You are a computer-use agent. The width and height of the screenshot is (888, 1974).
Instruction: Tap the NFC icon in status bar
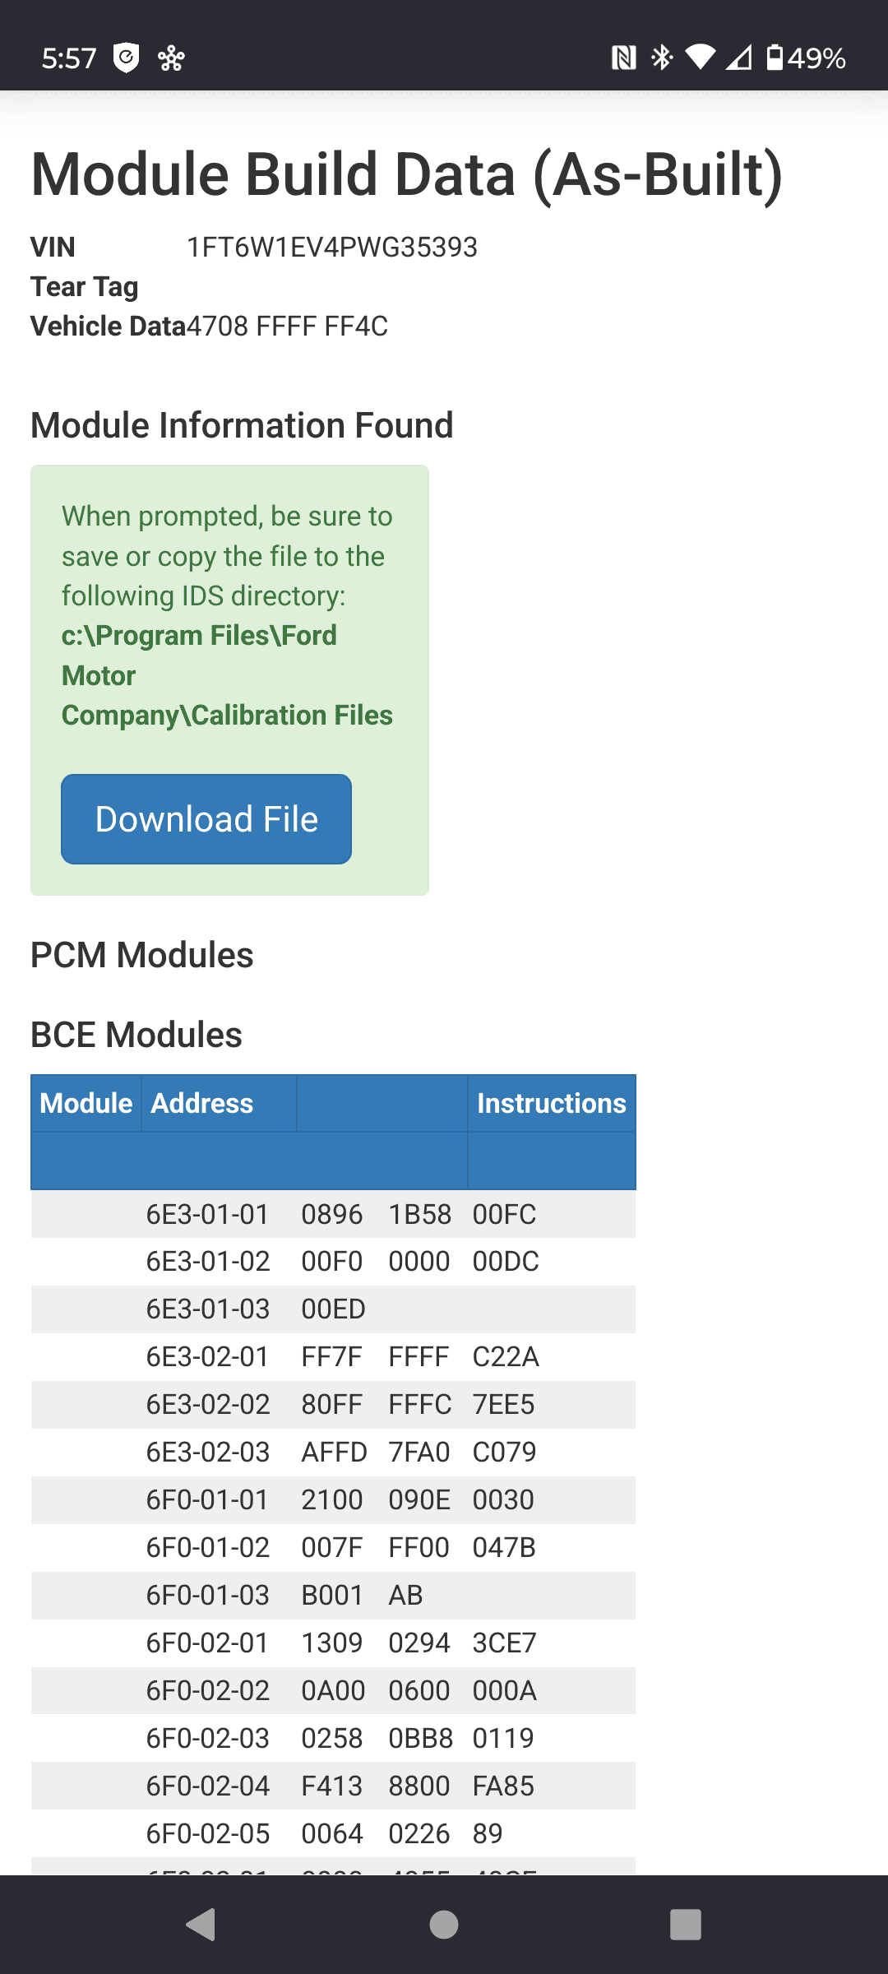click(x=624, y=58)
